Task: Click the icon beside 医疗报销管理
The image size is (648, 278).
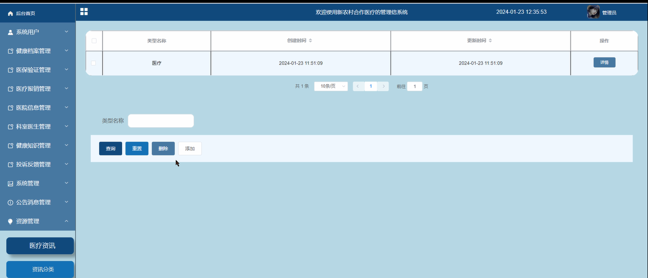Action: (10, 89)
